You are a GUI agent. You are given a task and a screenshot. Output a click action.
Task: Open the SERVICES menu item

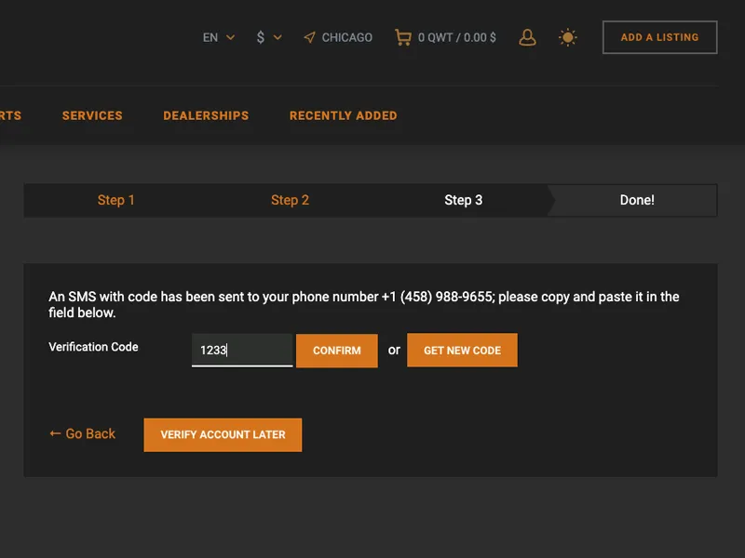92,115
